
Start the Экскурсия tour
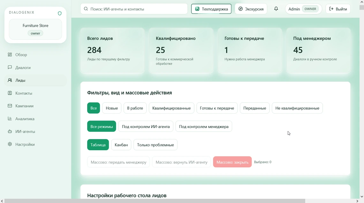pyautogui.click(x=251, y=9)
